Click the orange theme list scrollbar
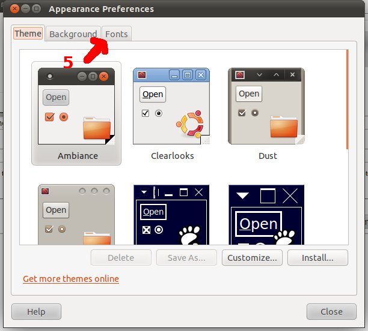The width and height of the screenshot is (368, 331). pos(348,100)
